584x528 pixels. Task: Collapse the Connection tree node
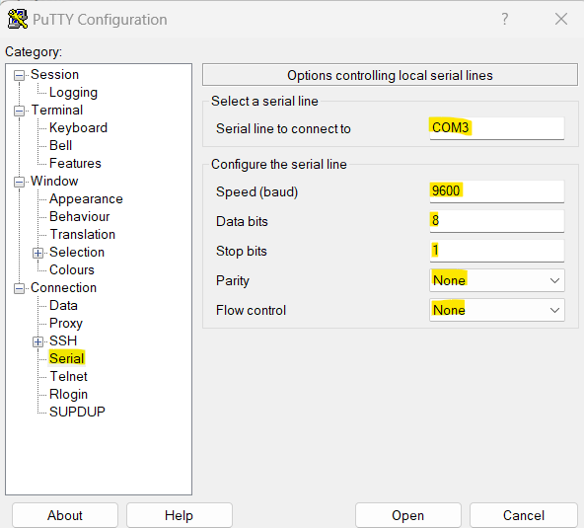point(19,289)
